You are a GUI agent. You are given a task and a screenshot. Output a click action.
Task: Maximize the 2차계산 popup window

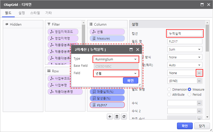[x=131, y=49]
